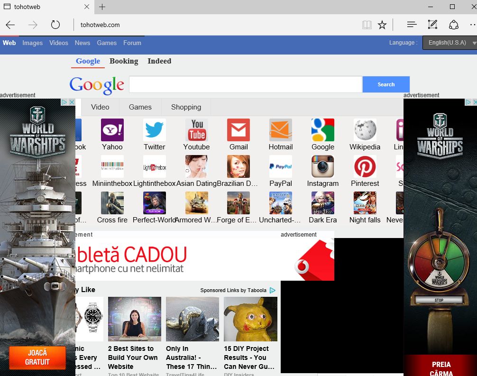Open YouTube via its shortcut icon

coord(196,129)
